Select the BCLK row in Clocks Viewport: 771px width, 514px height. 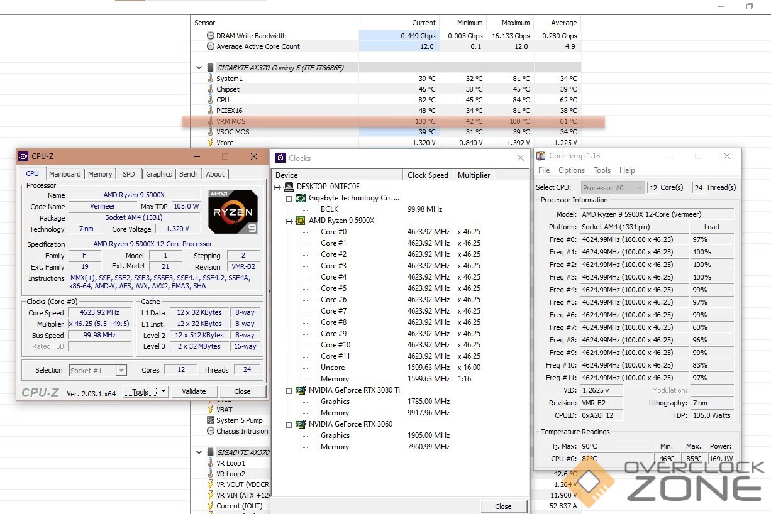click(401, 209)
